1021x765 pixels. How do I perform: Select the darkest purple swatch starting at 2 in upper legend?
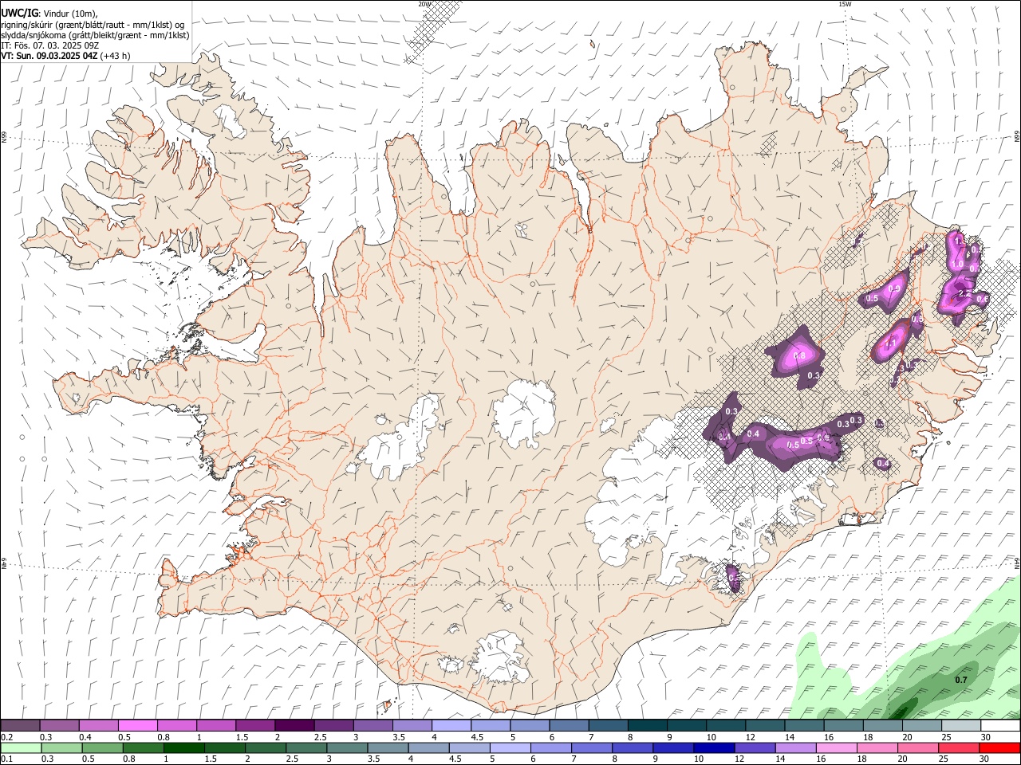coord(294,726)
